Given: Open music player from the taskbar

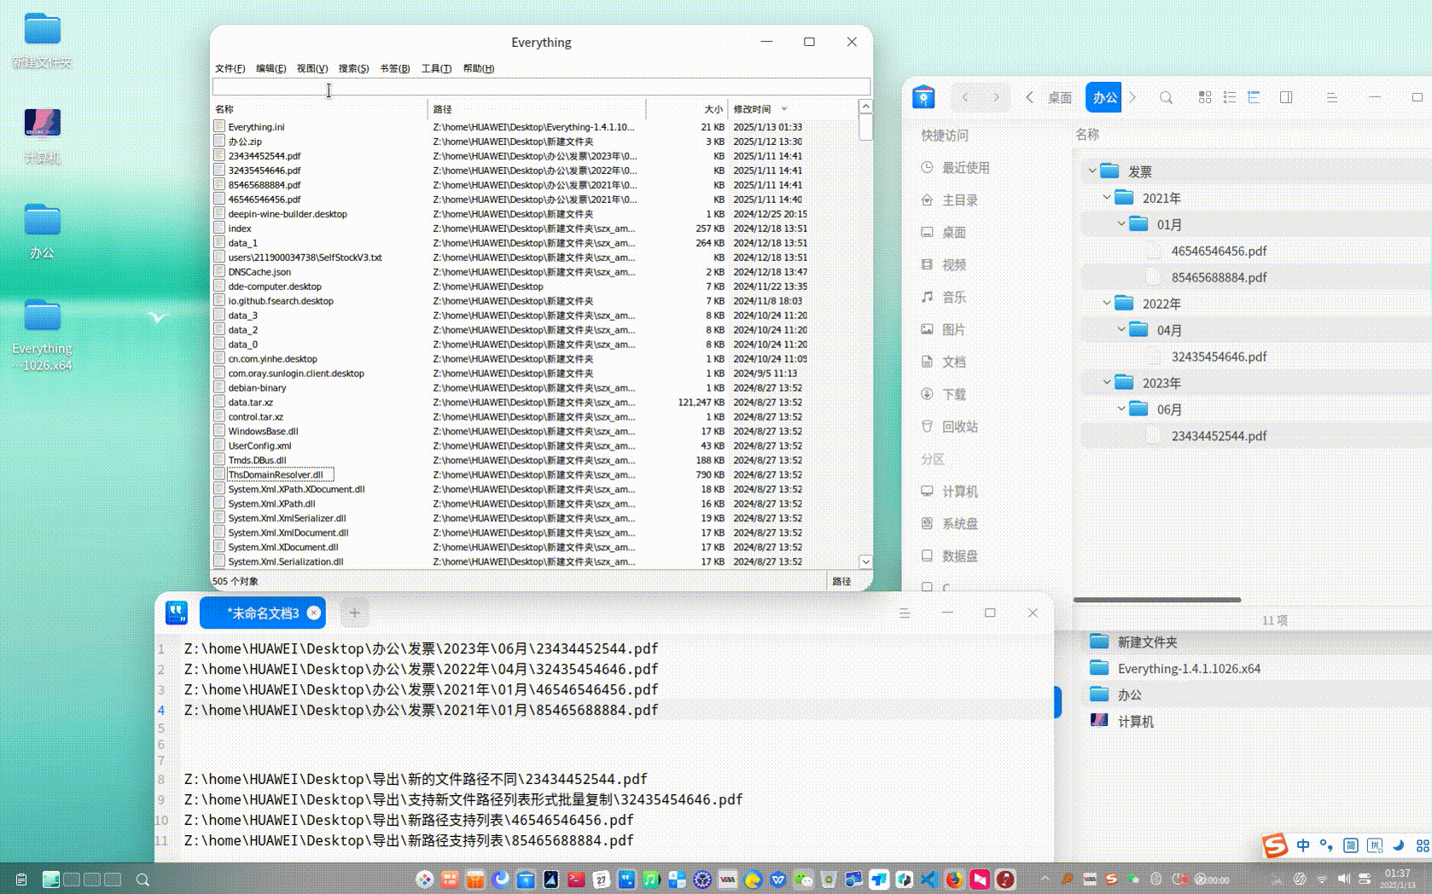Looking at the screenshot, I should pyautogui.click(x=651, y=879).
